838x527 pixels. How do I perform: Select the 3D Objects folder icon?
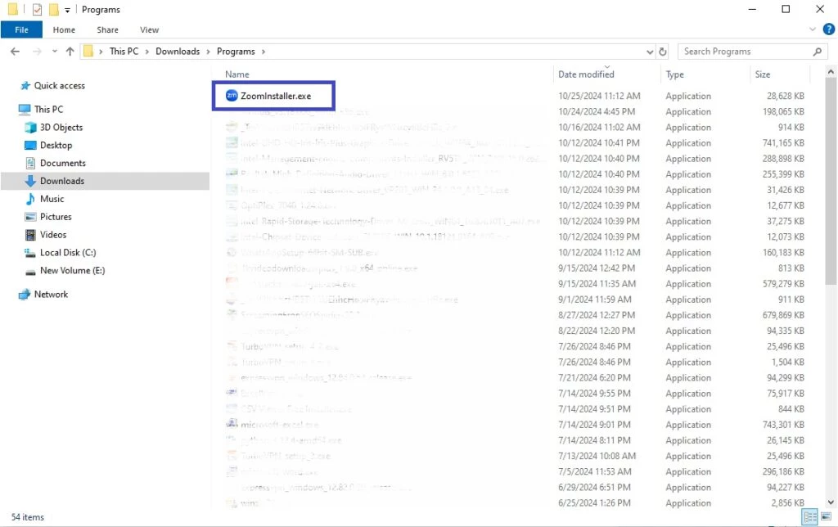pos(31,128)
